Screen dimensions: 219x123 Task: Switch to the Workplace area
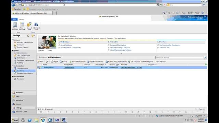click(x=24, y=93)
